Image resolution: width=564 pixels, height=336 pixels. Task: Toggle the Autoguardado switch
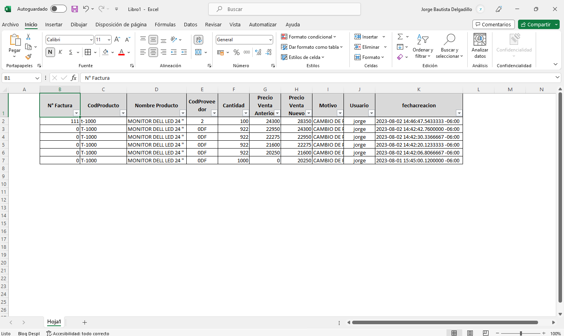(x=58, y=9)
